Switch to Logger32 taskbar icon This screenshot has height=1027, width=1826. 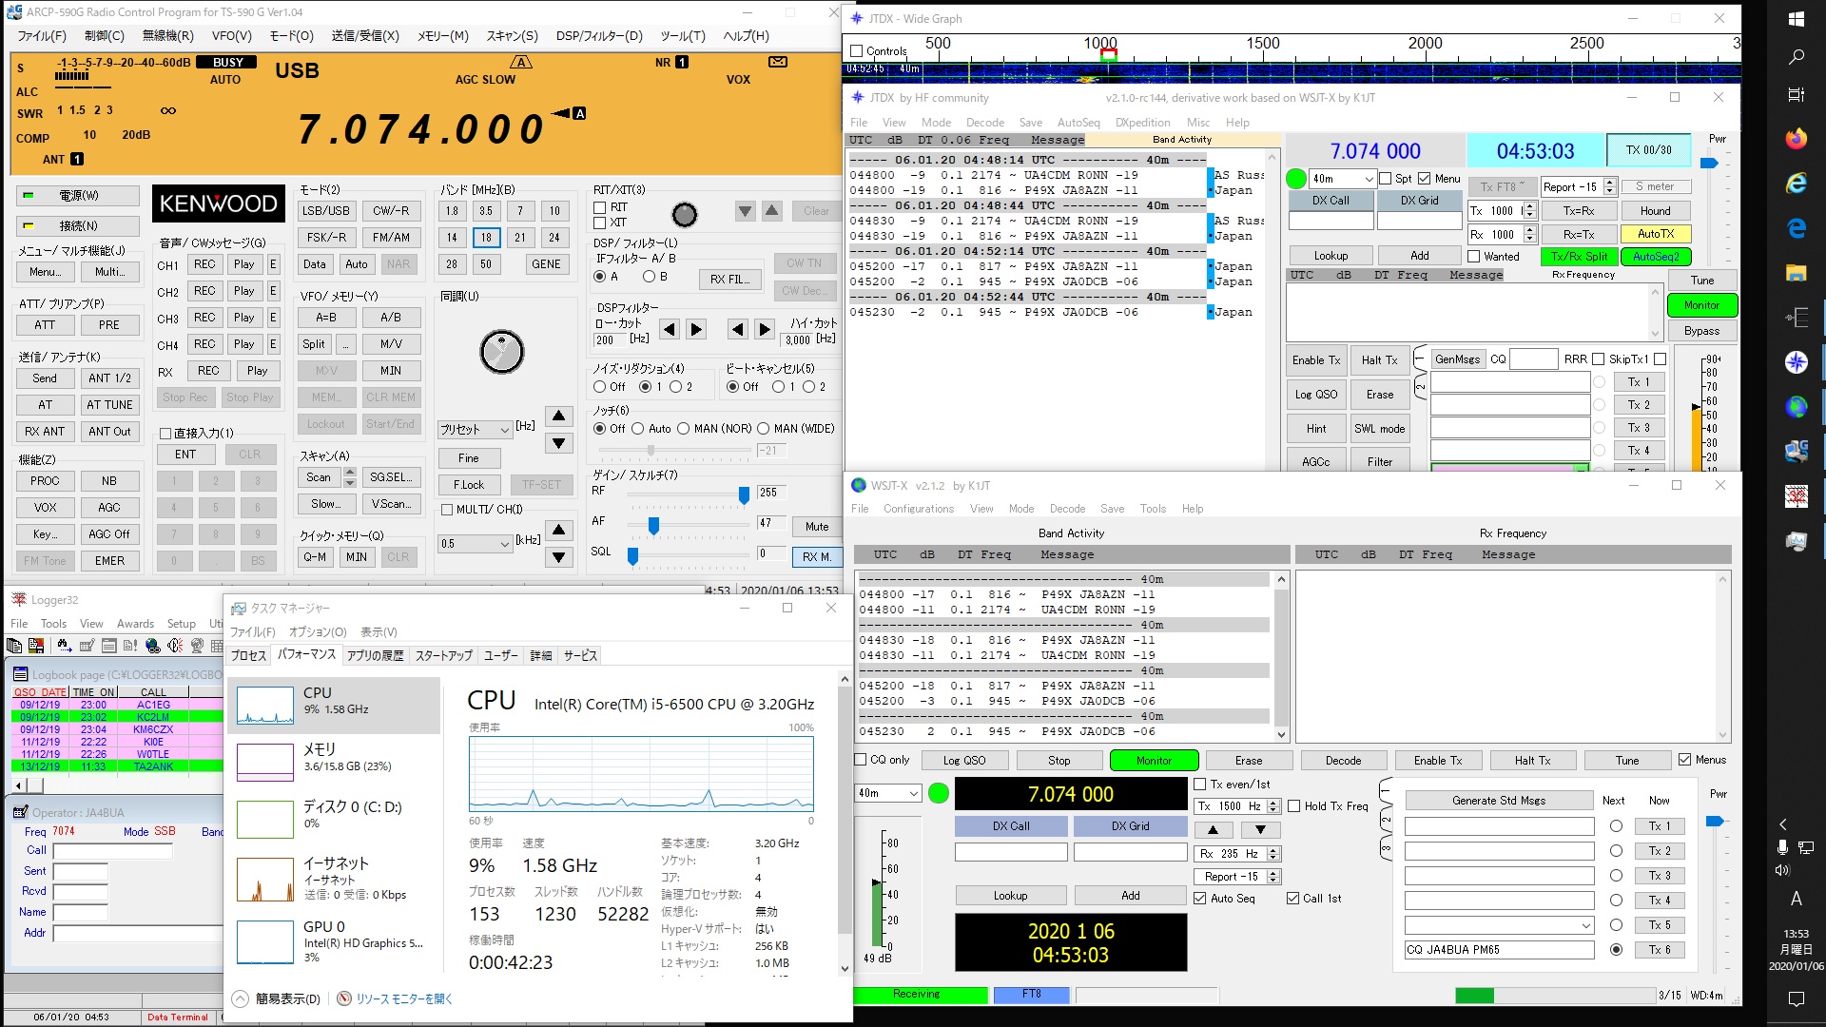[x=1796, y=496]
